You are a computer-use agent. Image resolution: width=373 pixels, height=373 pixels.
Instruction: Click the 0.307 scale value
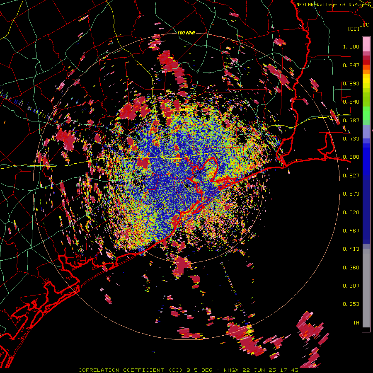pos(351,286)
